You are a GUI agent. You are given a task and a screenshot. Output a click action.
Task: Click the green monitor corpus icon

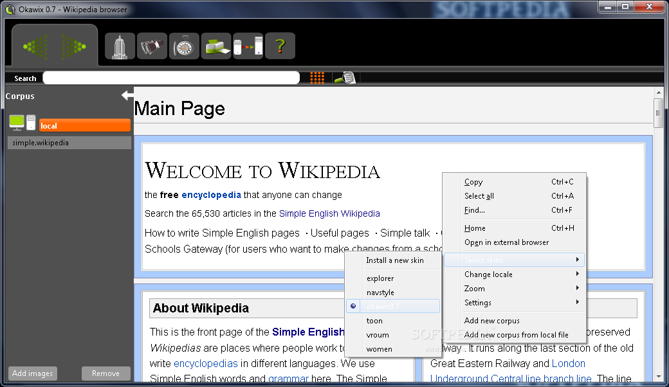pos(17,123)
